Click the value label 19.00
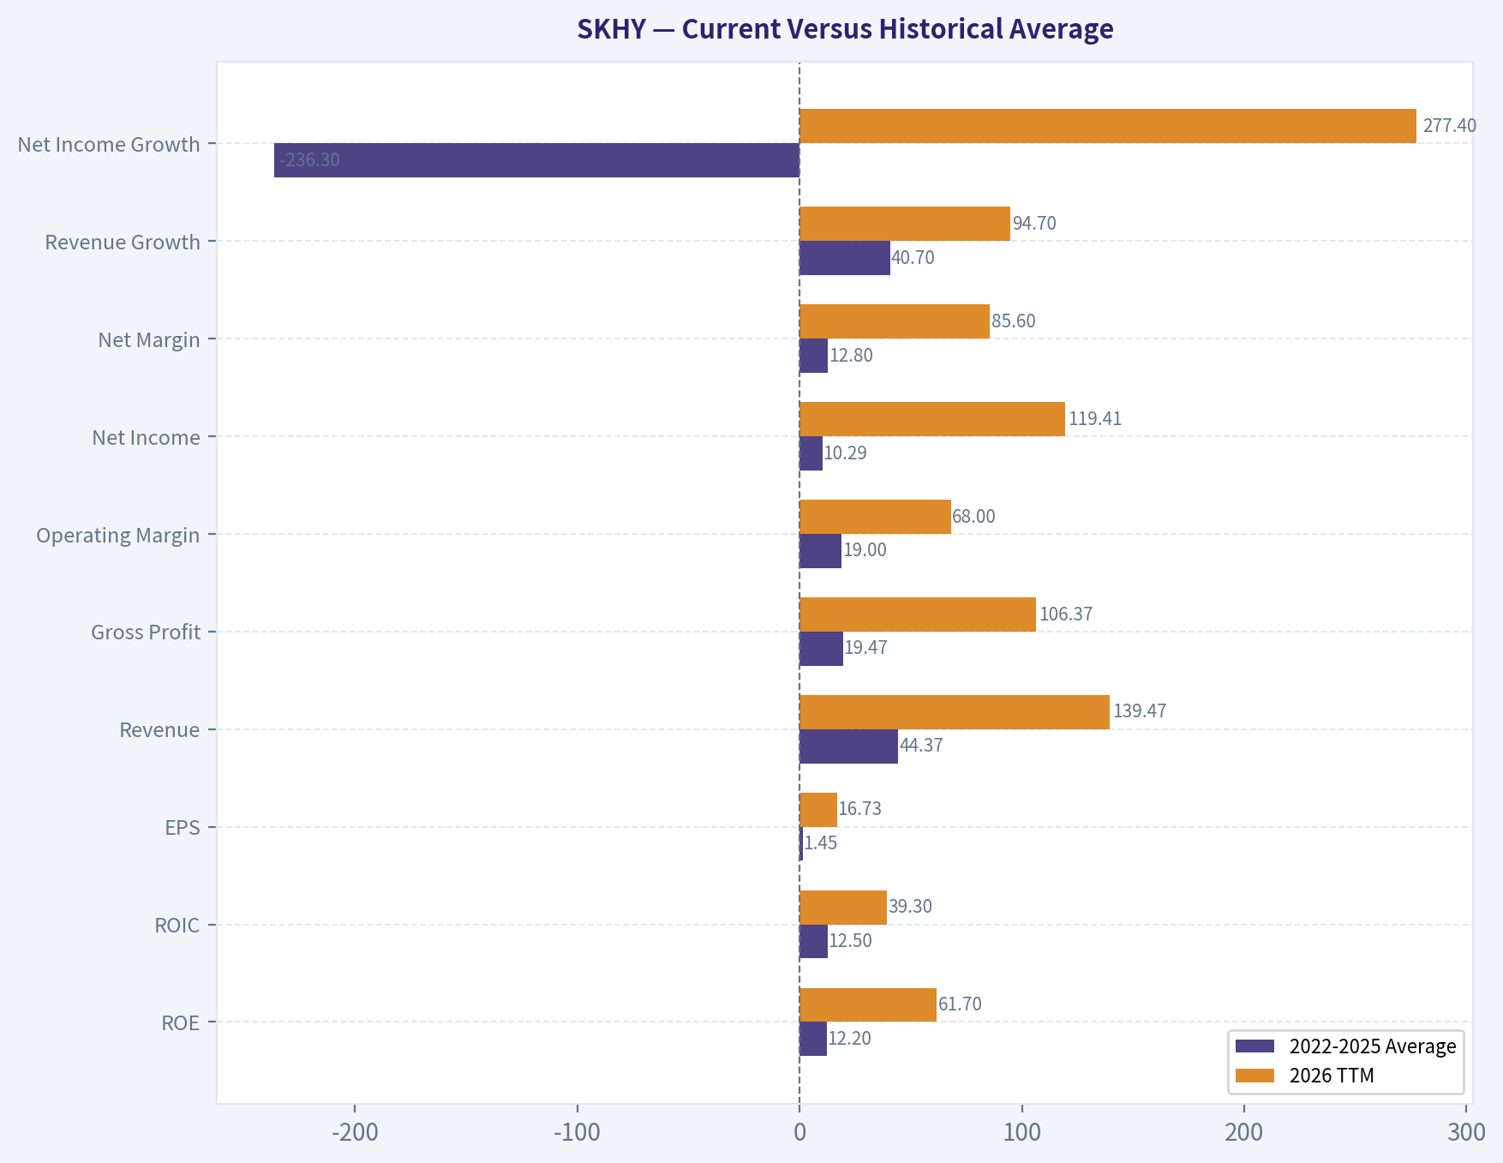 [x=865, y=550]
